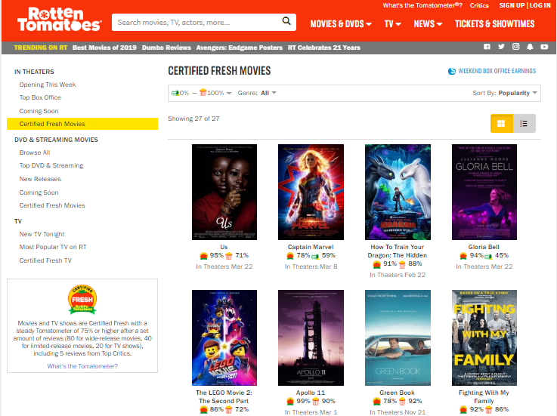Open the Apollo 11 poster

[x=311, y=338]
